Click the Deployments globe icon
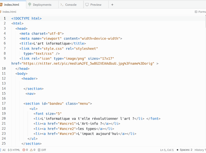 click(x=30, y=5)
